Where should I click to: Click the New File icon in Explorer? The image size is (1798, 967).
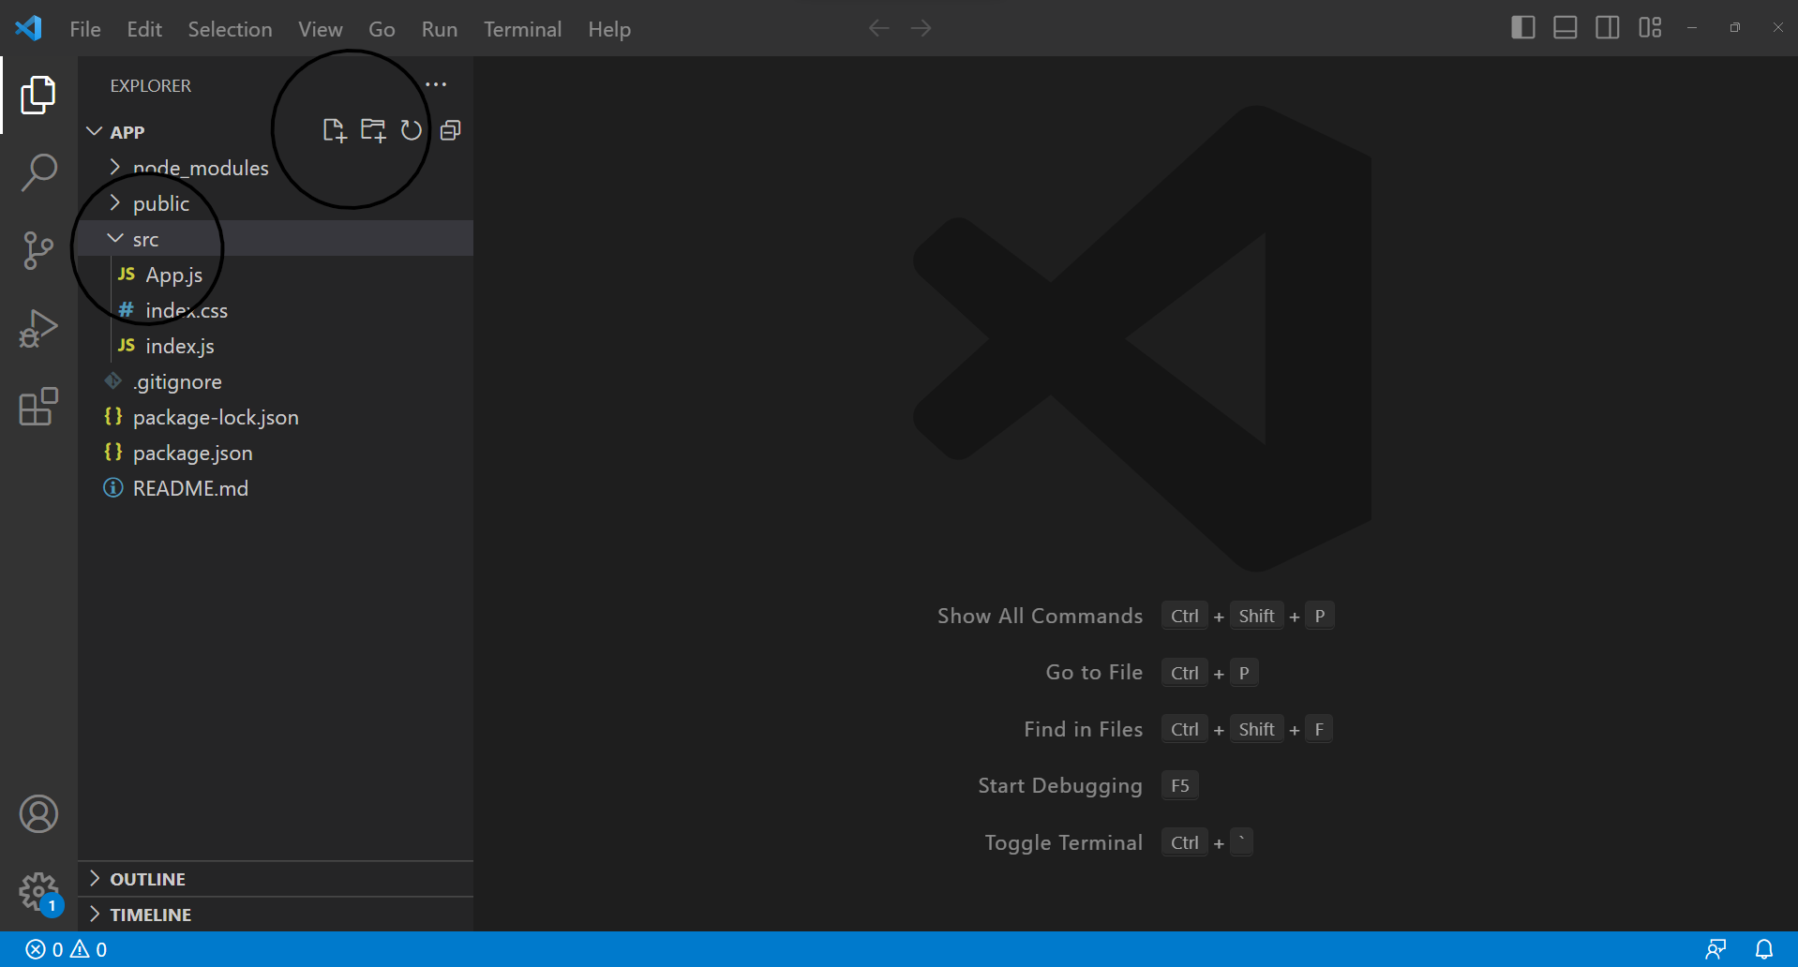(334, 130)
